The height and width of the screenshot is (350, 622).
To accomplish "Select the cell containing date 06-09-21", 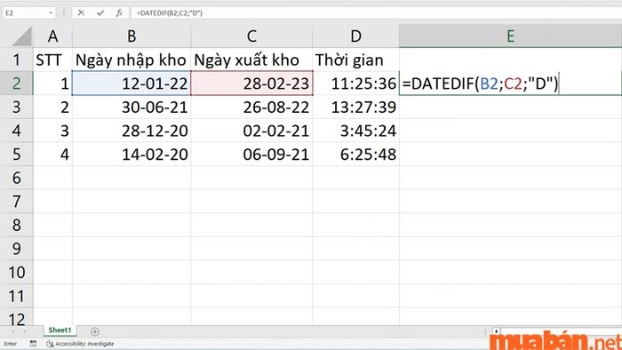I will point(251,155).
